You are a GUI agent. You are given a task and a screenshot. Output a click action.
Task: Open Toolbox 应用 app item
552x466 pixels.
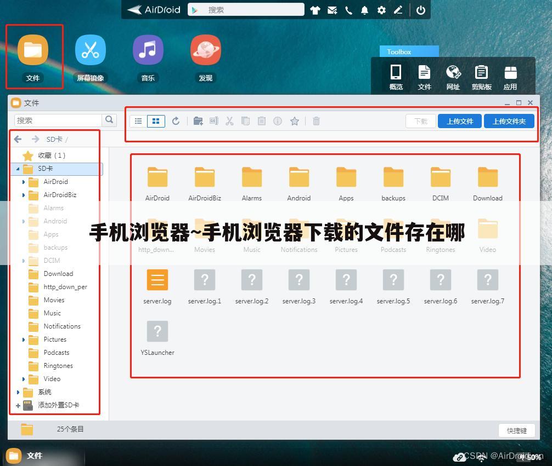click(x=510, y=77)
